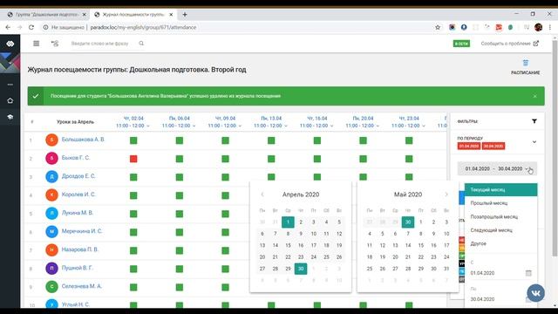Toggle Королев attendance for Чт, 09.04

pos(225,195)
